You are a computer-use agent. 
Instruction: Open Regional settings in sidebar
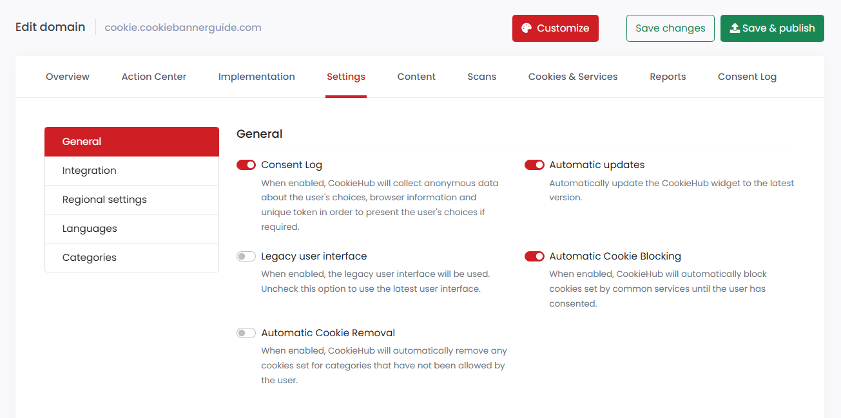click(x=131, y=200)
